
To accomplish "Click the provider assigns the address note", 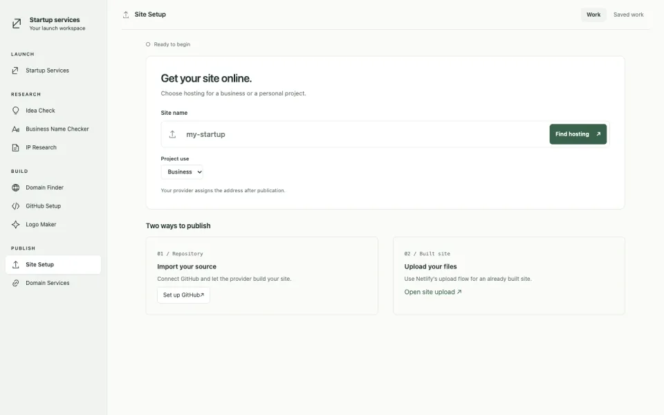I will coord(223,191).
